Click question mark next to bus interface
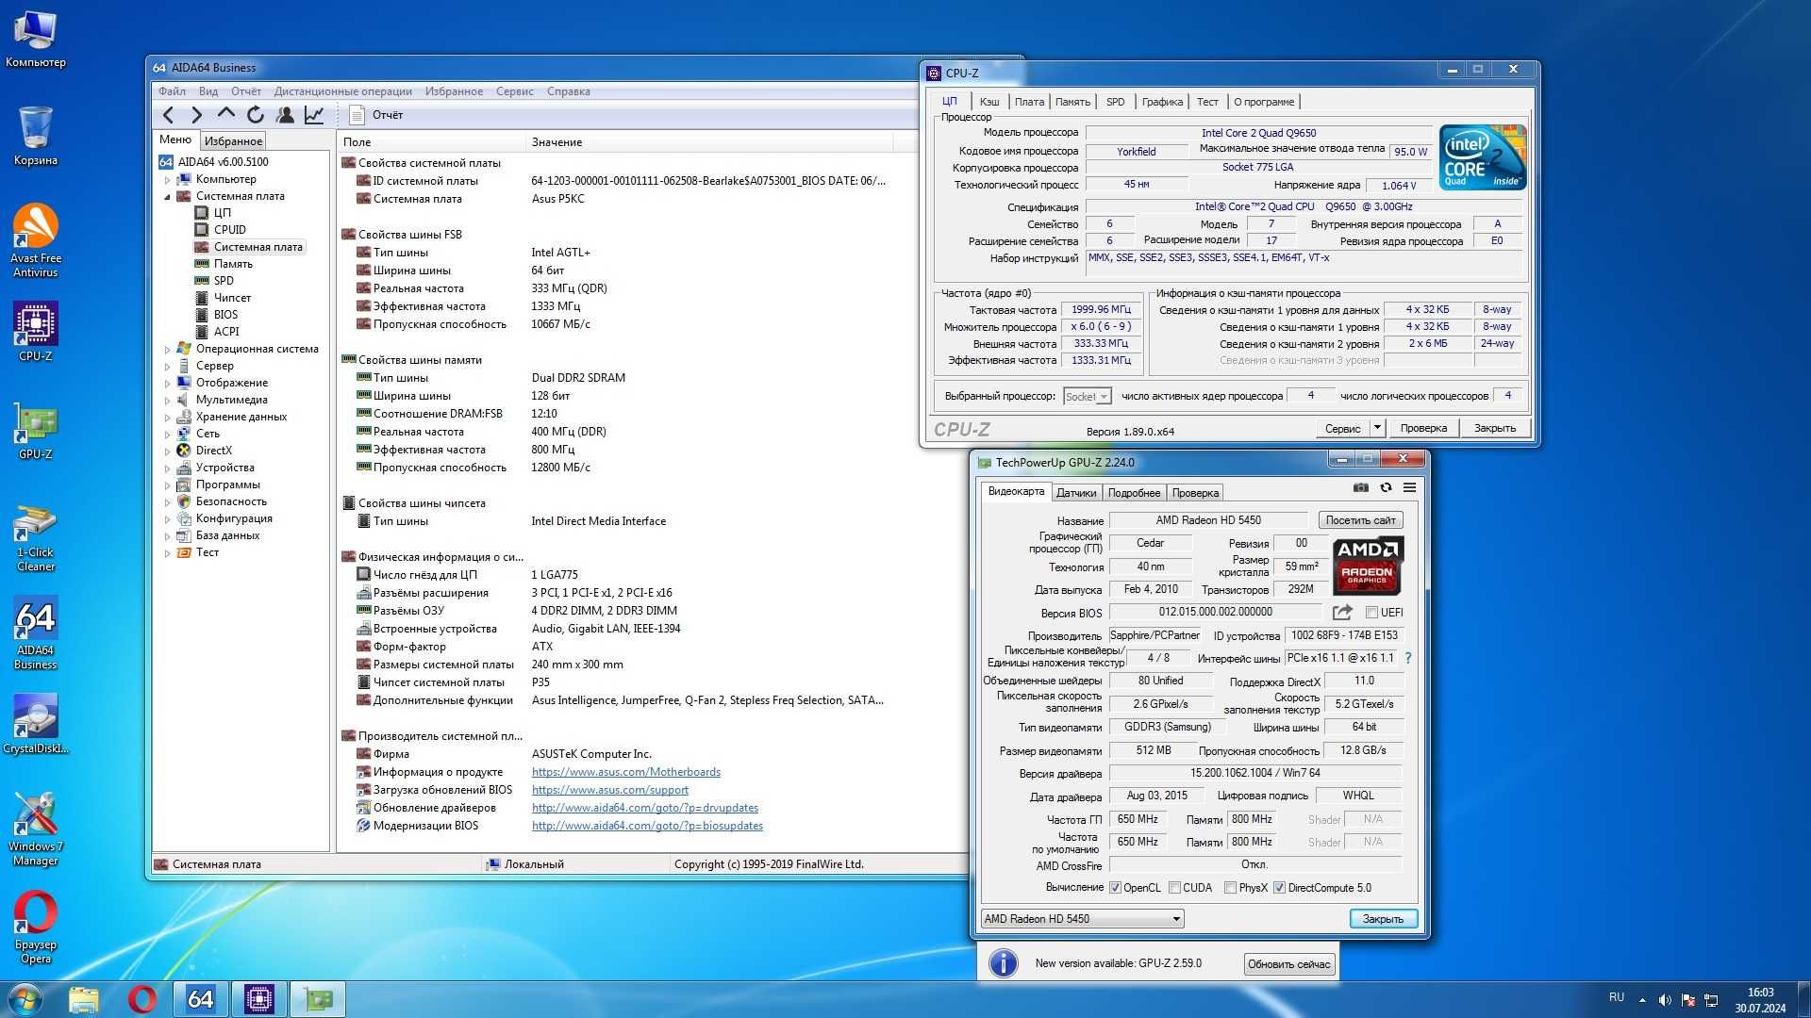The height and width of the screenshot is (1018, 1811). click(x=1408, y=658)
